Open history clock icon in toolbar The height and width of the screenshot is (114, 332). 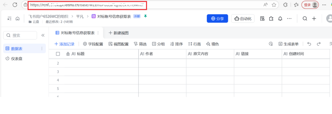pos(271,44)
